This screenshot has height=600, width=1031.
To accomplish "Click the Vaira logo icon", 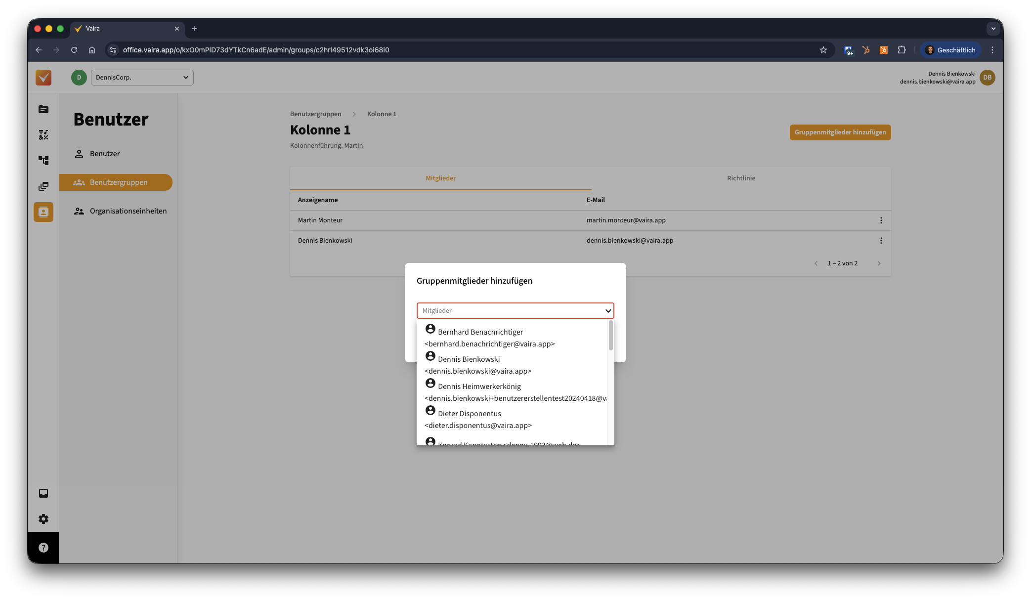I will [43, 78].
